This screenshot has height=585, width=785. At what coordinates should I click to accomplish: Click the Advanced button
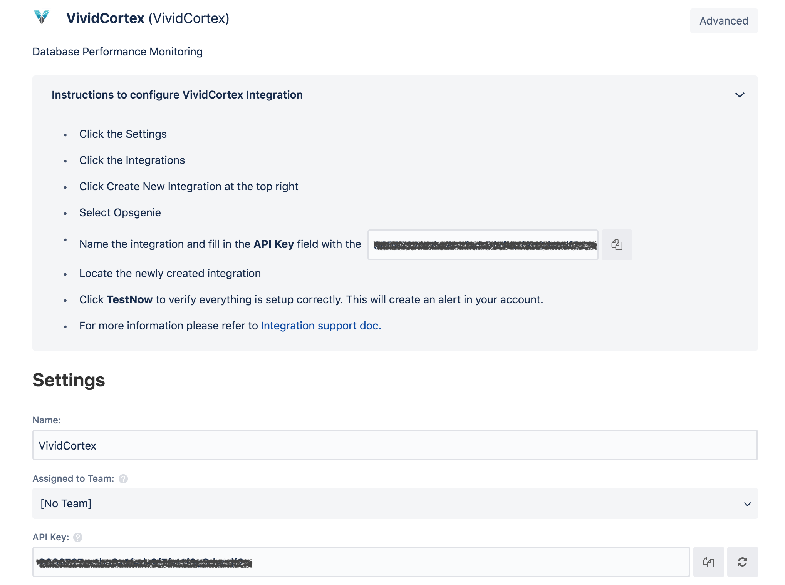click(723, 21)
